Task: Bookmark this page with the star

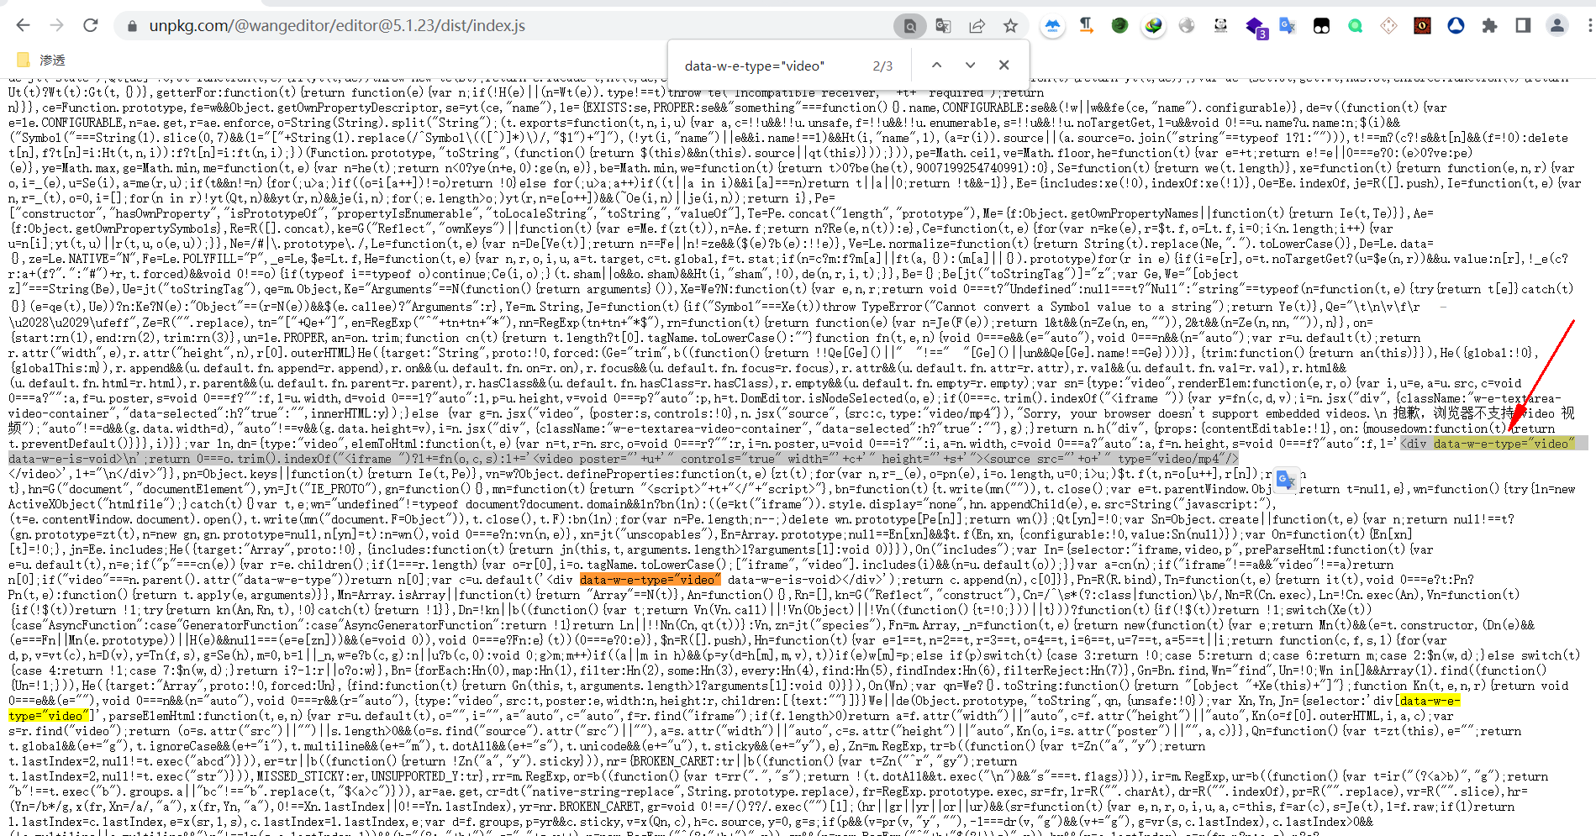Action: tap(1010, 26)
